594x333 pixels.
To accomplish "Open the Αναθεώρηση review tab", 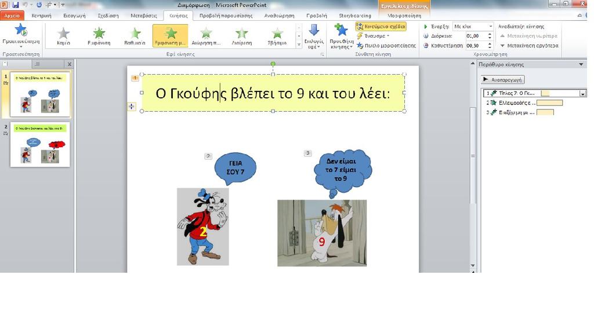I will 279,16.
